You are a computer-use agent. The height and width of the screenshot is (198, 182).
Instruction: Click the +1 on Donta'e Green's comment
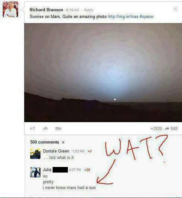pos(90,151)
